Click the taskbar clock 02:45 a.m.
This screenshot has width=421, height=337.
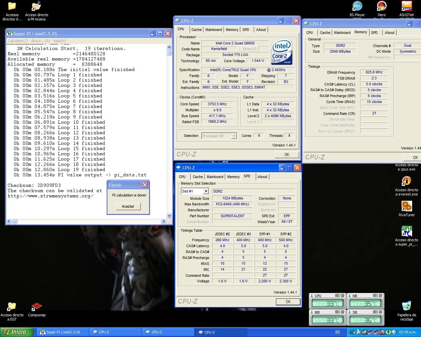(408, 332)
